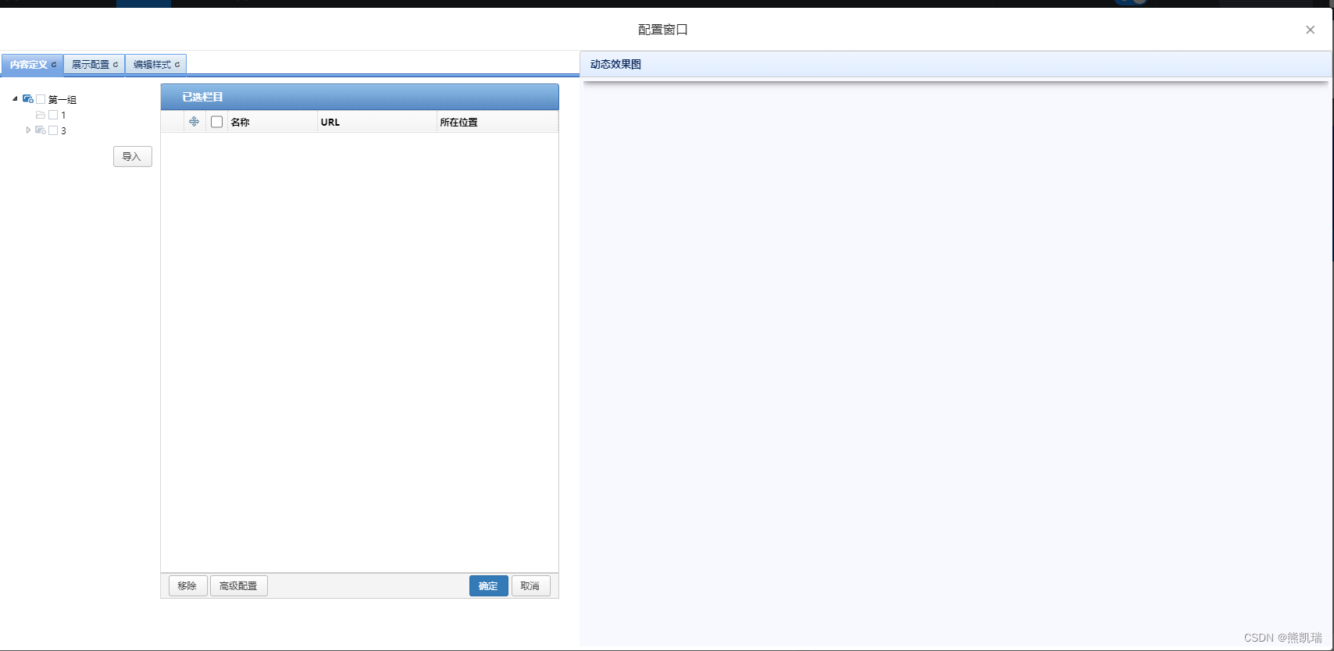Viewport: 1334px width, 651px height.
Task: Click the group folder icon beside node 3
Action: click(x=41, y=130)
